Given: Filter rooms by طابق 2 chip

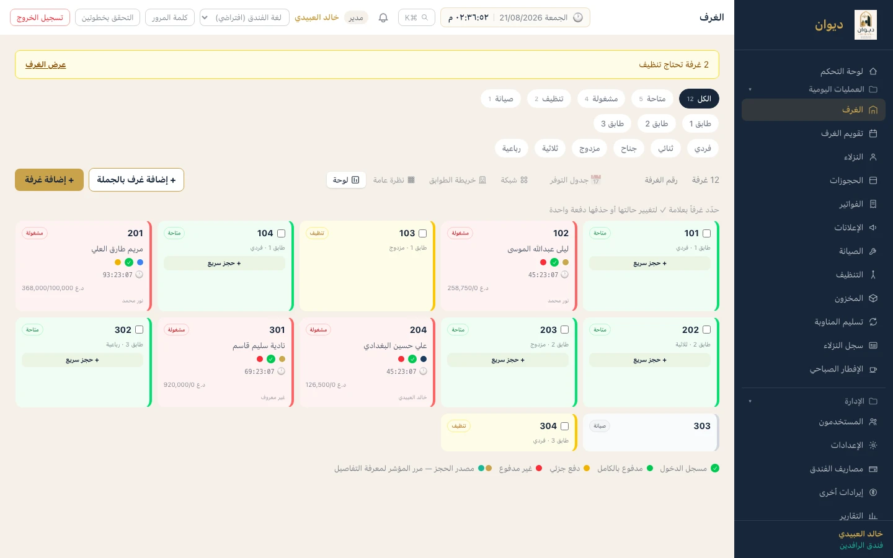Looking at the screenshot, I should point(656,123).
